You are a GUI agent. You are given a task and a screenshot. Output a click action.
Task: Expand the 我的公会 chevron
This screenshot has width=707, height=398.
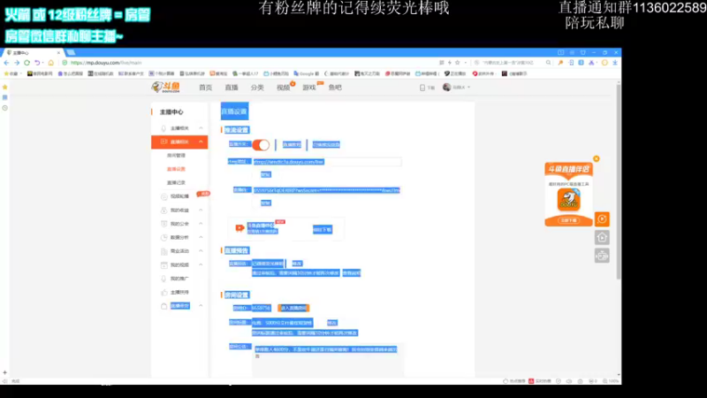201,224
